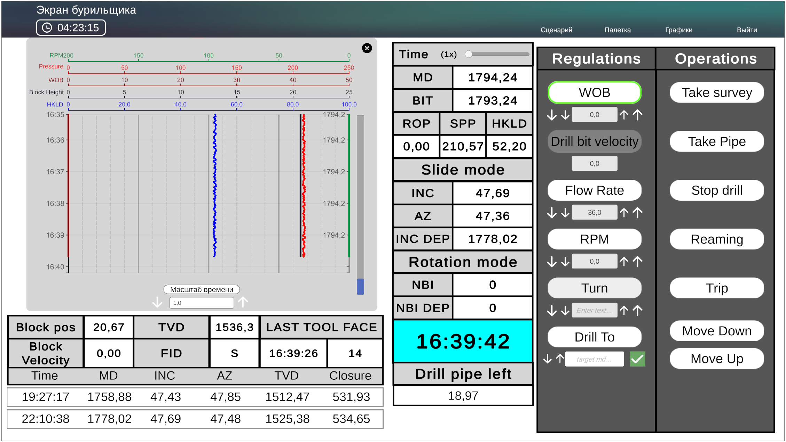Click WOB single up arrow

click(x=624, y=115)
